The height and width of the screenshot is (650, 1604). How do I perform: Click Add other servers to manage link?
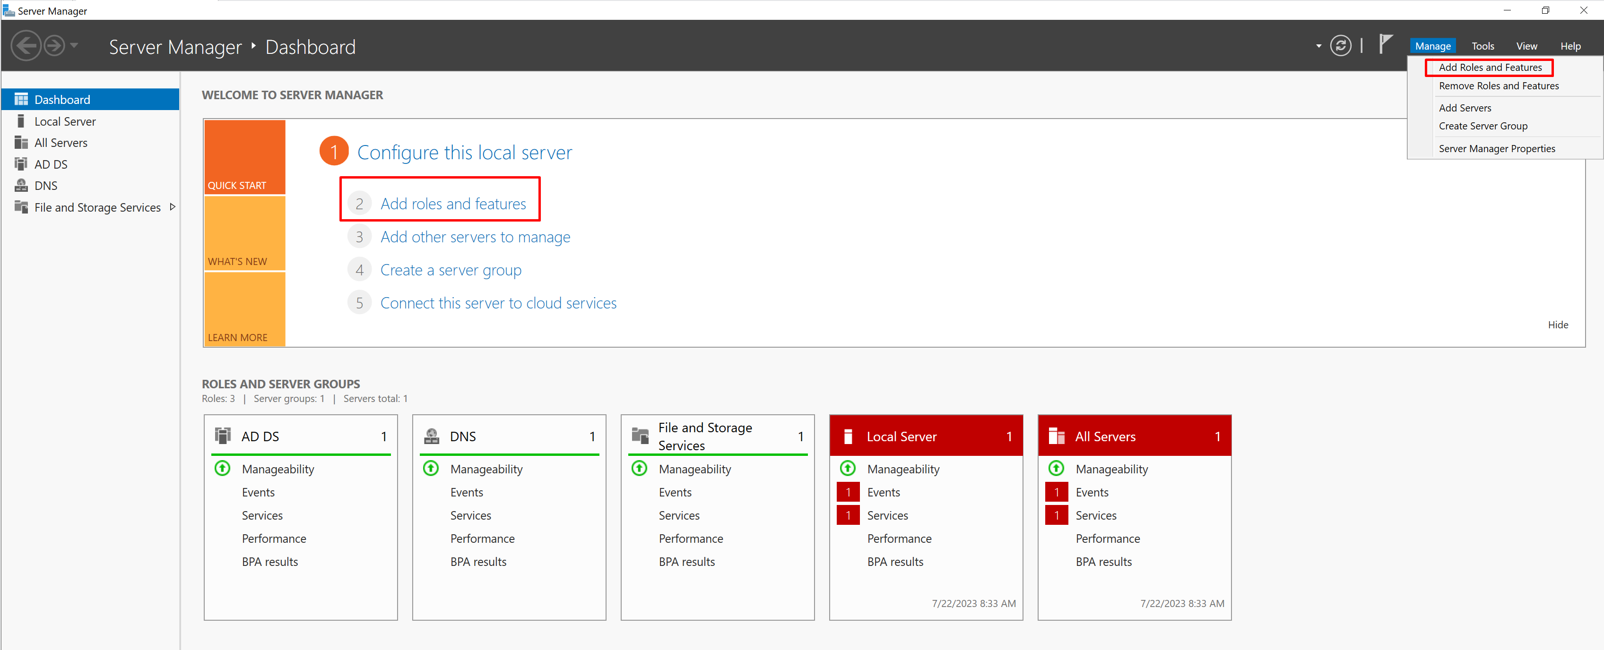pyautogui.click(x=475, y=237)
